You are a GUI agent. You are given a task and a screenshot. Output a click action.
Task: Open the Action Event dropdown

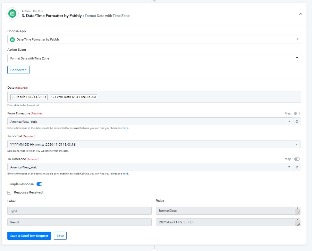click(x=154, y=58)
